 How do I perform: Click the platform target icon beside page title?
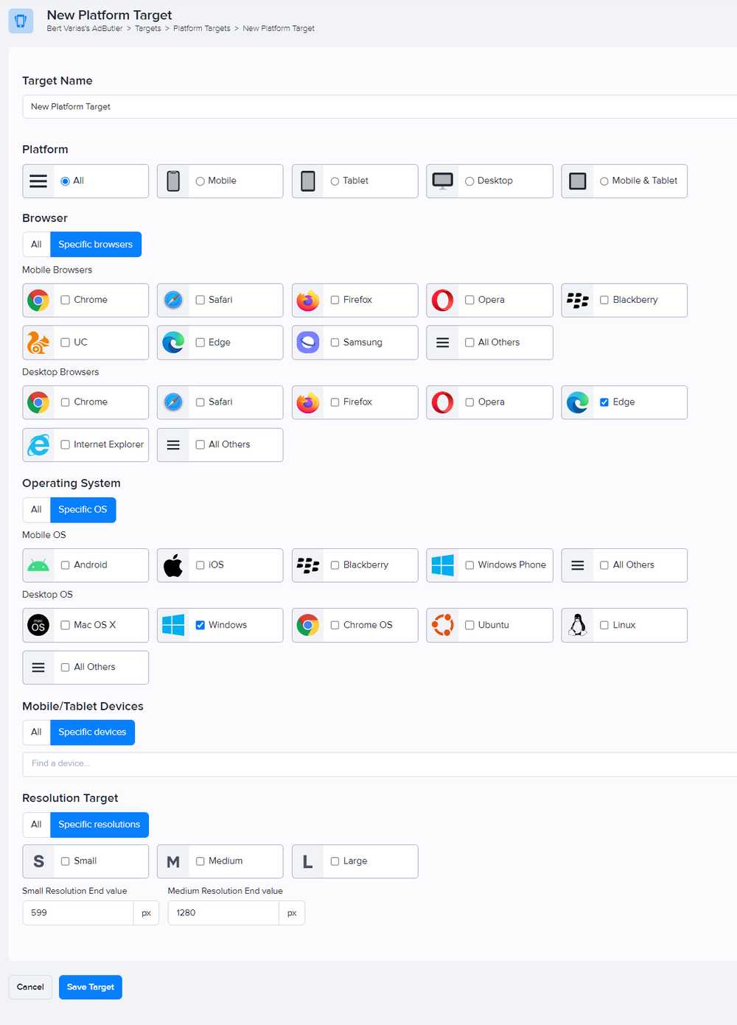click(21, 21)
